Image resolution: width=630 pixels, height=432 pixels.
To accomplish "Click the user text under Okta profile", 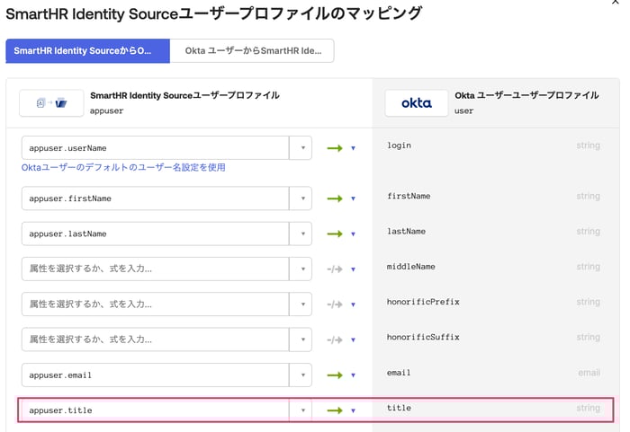I will [464, 110].
